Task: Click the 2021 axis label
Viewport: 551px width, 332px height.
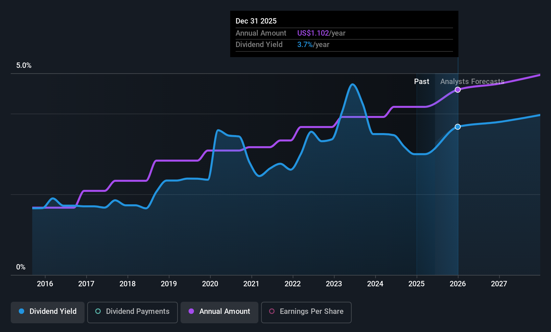Action: point(251,284)
